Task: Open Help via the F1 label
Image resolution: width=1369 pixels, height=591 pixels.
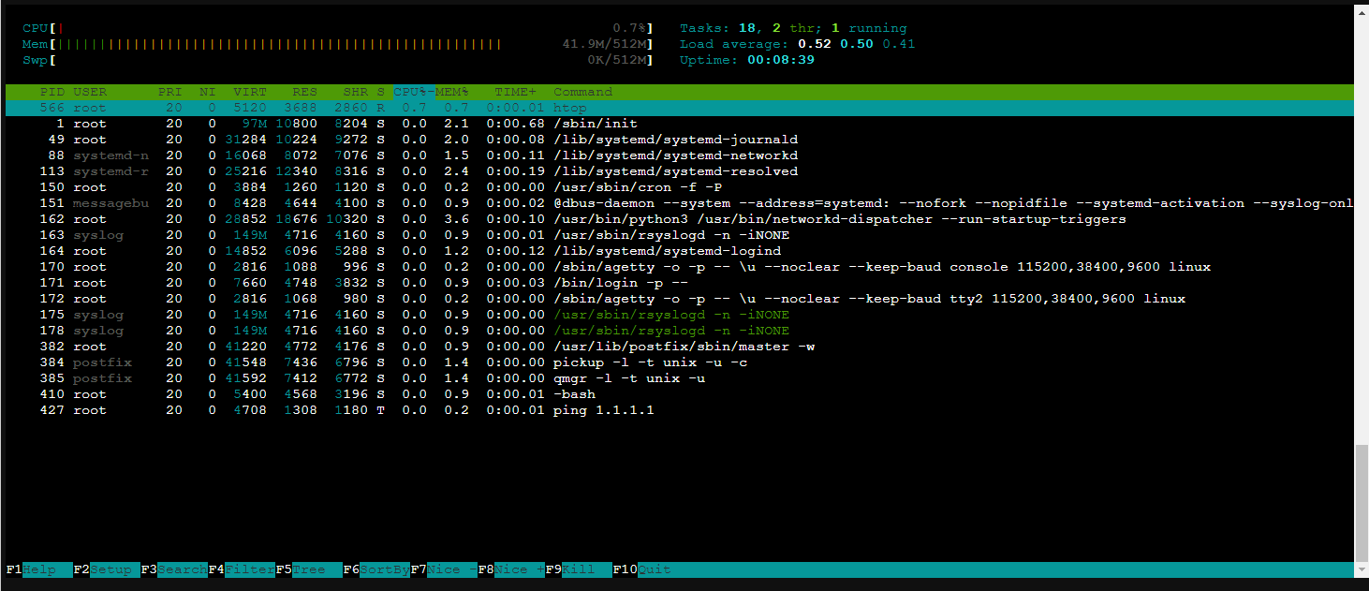Action: (37, 569)
